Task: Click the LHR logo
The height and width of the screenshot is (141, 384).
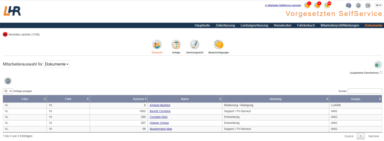Action: coord(12,11)
